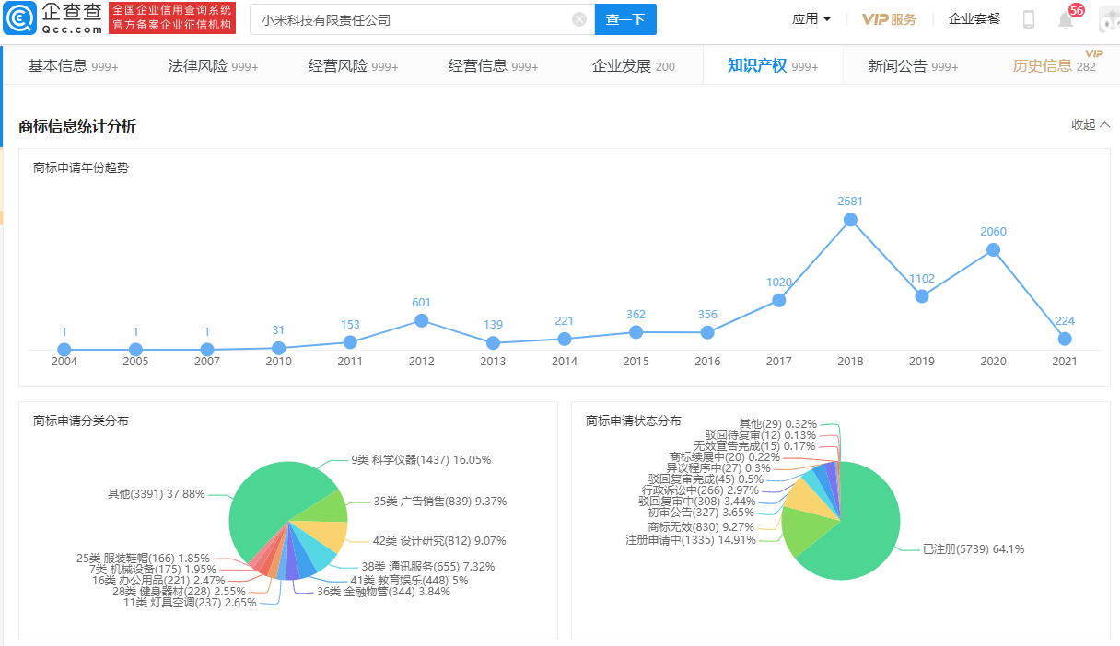Open the 新闻公告 tab
The height and width of the screenshot is (646, 1120).
point(913,65)
